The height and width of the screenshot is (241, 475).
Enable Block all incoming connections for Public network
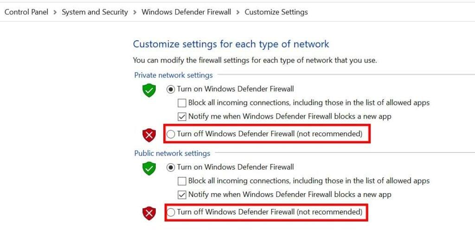coord(182,181)
